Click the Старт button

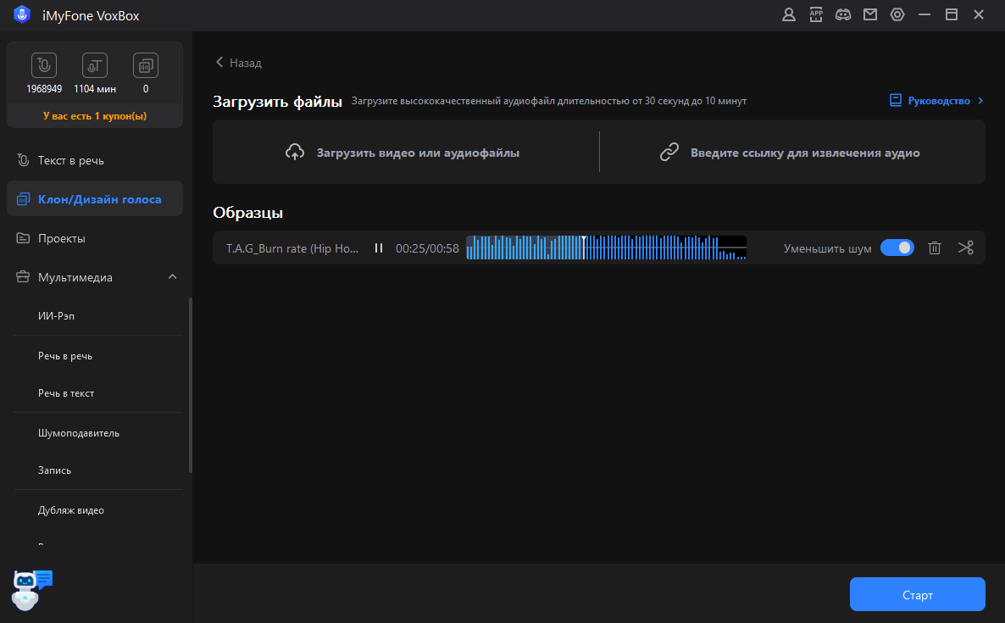[x=917, y=594]
